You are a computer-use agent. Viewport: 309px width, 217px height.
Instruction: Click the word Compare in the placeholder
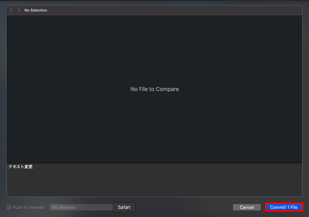167,89
